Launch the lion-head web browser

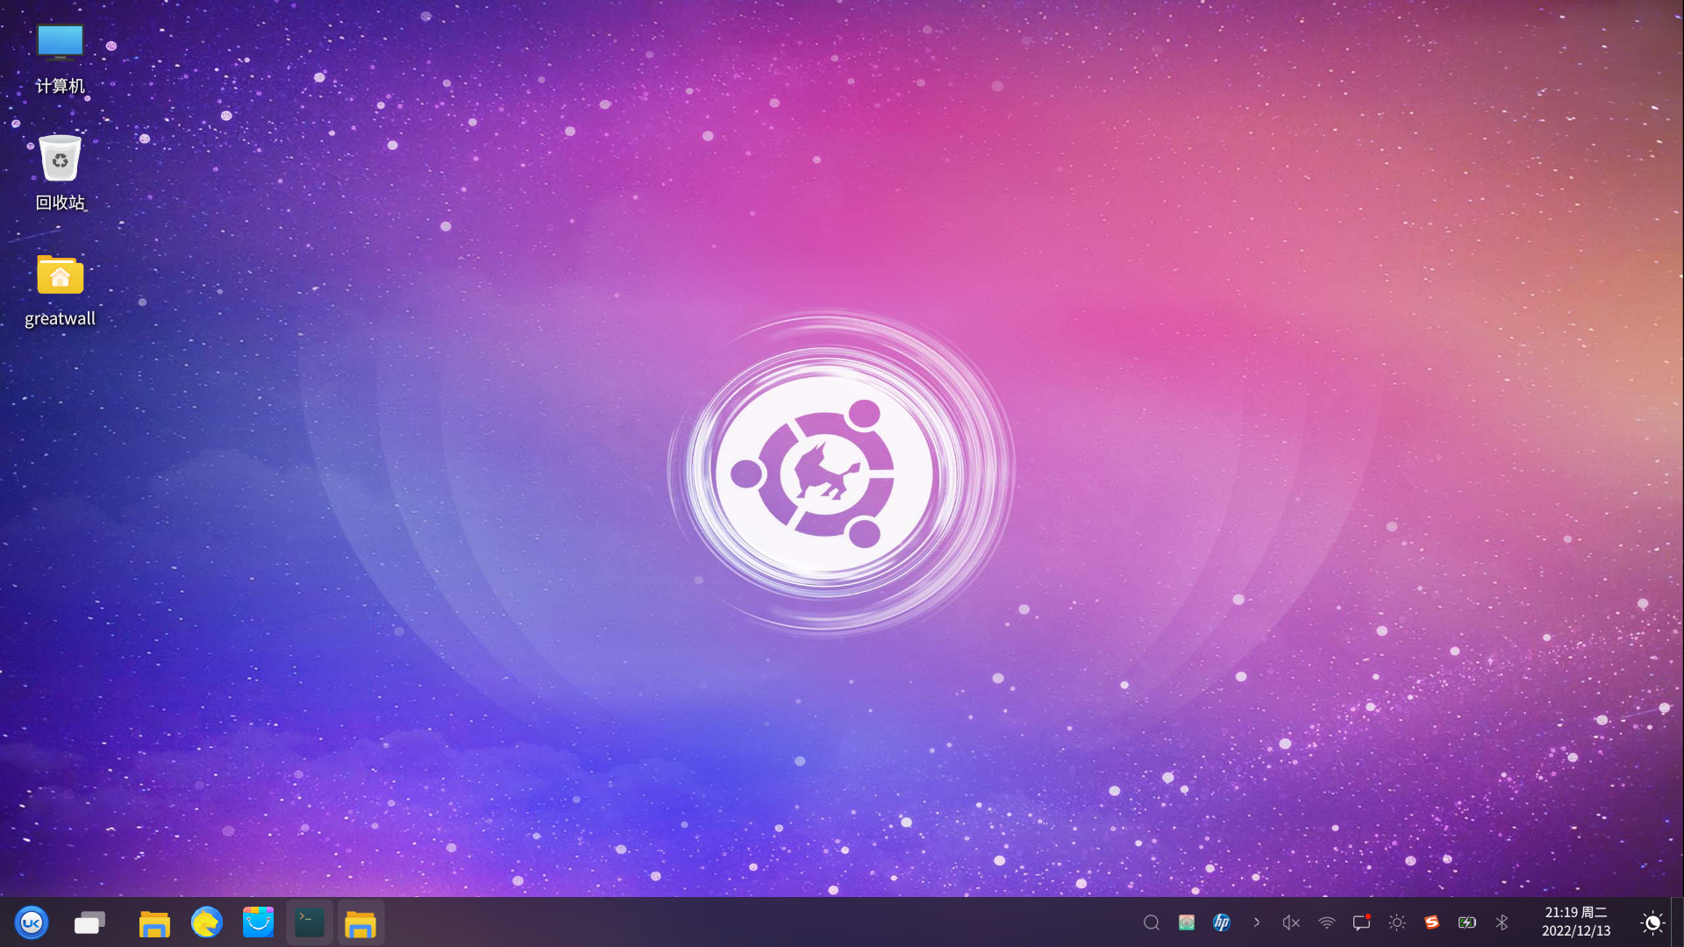pos(206,922)
